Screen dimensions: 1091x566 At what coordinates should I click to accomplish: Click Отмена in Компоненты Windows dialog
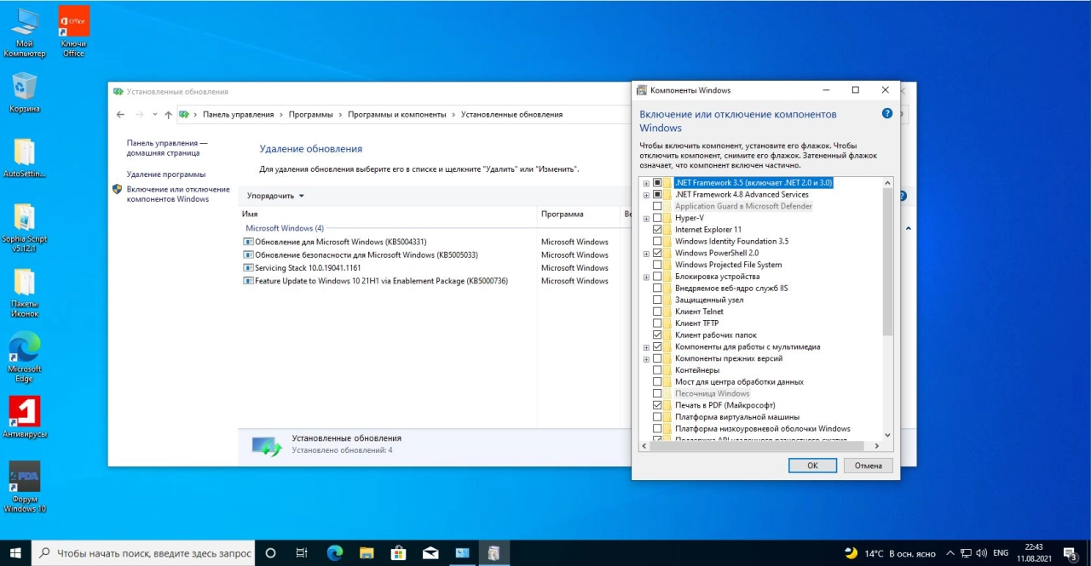[x=869, y=466]
